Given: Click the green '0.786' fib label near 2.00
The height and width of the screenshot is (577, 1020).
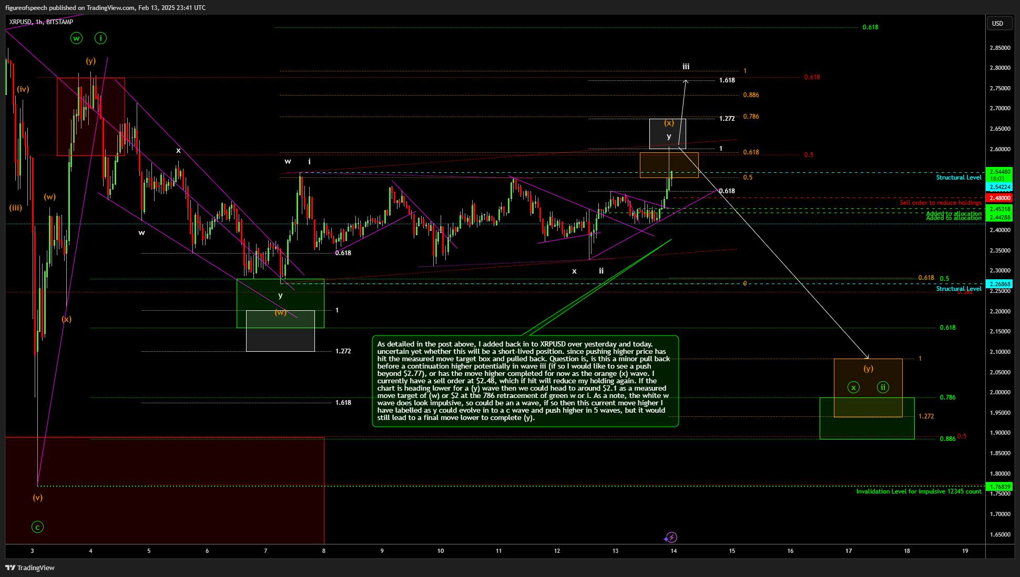Looking at the screenshot, I should [x=948, y=397].
